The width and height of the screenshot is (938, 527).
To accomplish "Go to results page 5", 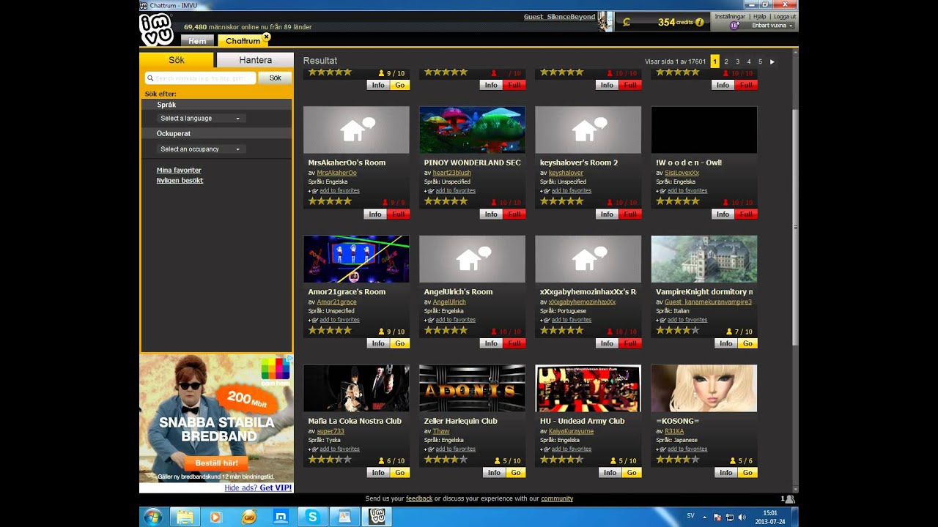I will (x=760, y=62).
